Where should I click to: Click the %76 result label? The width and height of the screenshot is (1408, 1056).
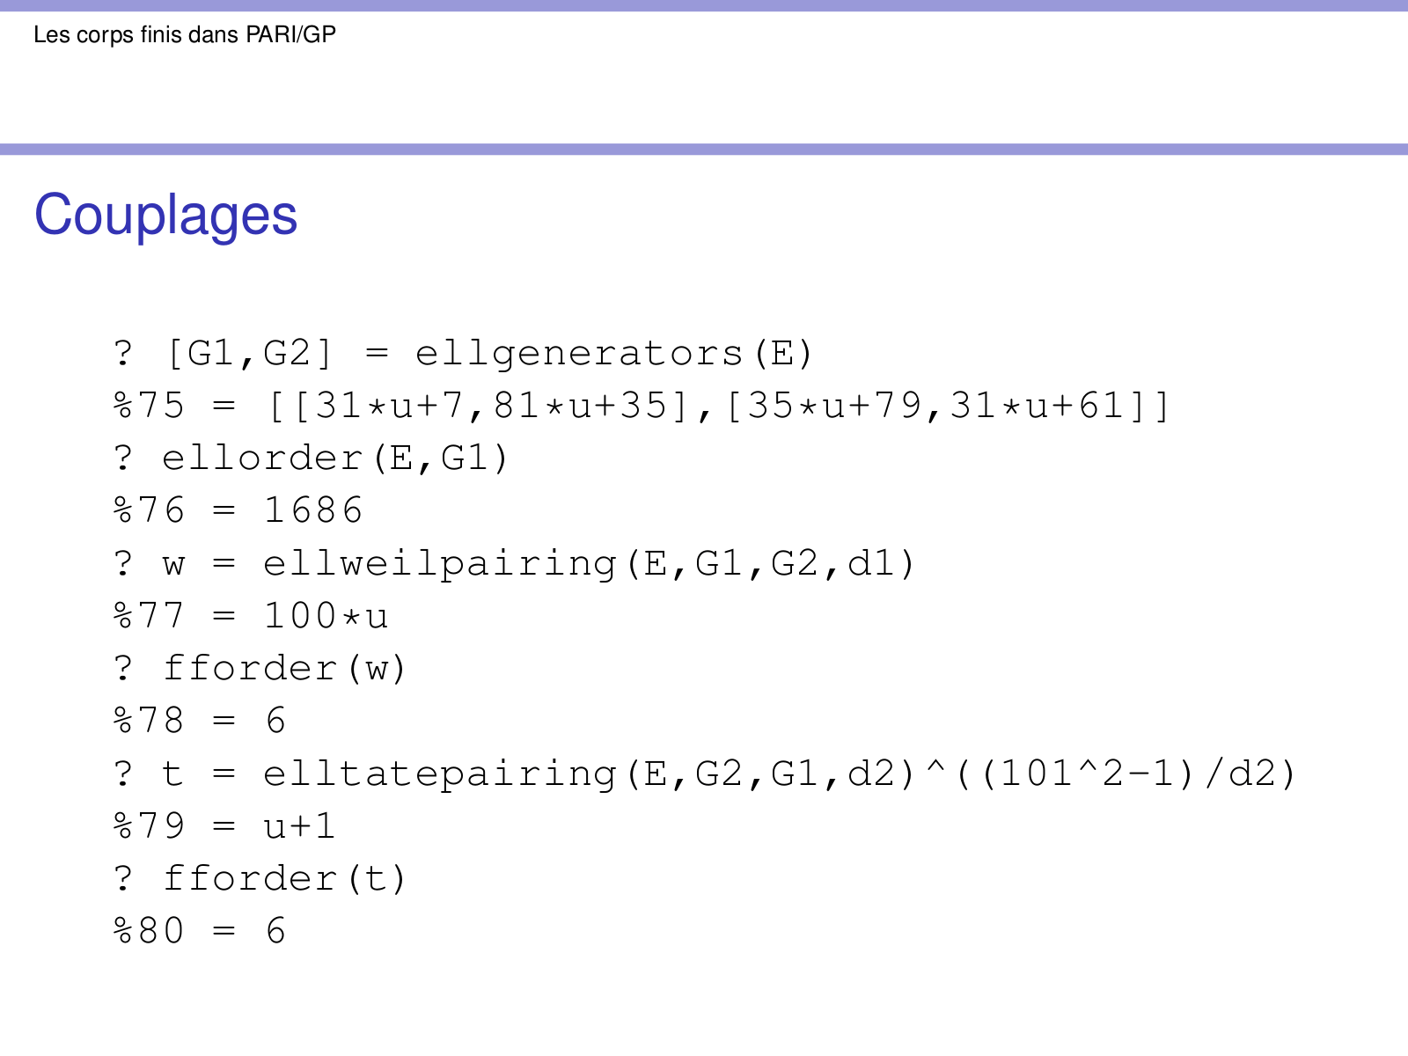(x=149, y=510)
